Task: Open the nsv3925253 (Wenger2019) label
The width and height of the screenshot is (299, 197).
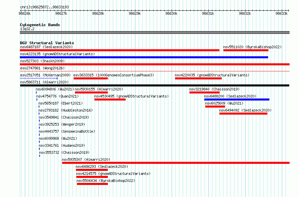Action: point(62,124)
